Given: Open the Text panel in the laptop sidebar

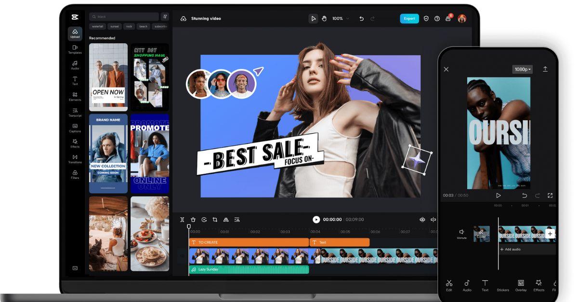Looking at the screenshot, I should [75, 81].
